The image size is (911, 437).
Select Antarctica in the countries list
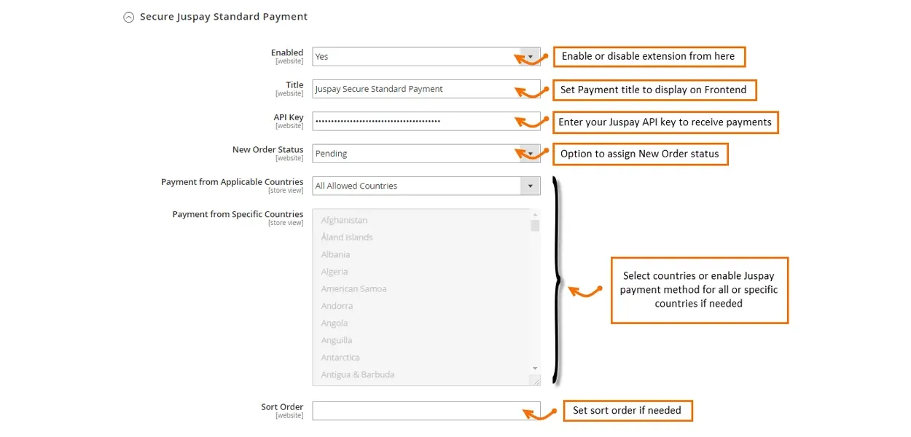point(340,358)
